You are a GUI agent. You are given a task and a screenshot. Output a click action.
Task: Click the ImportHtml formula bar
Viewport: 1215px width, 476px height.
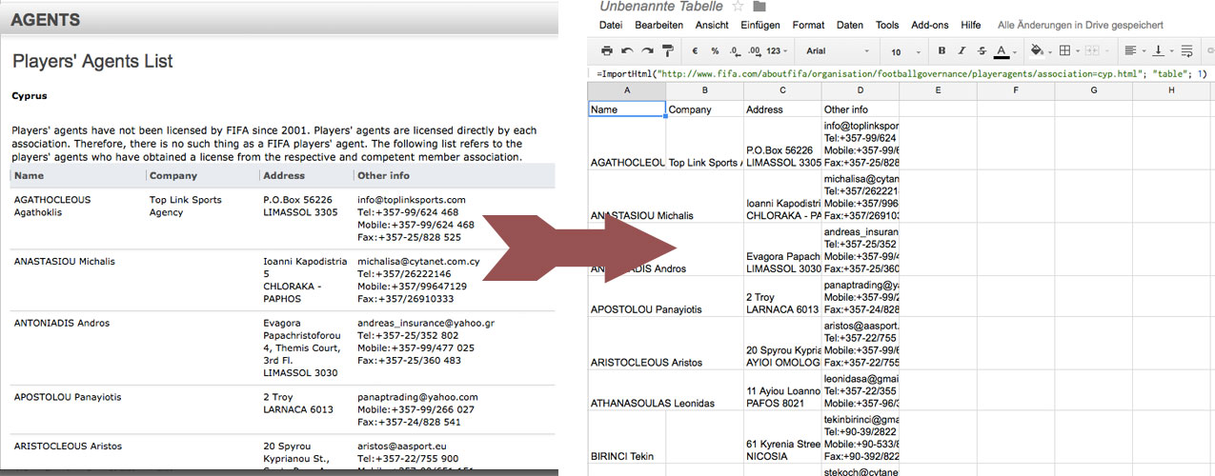(901, 73)
